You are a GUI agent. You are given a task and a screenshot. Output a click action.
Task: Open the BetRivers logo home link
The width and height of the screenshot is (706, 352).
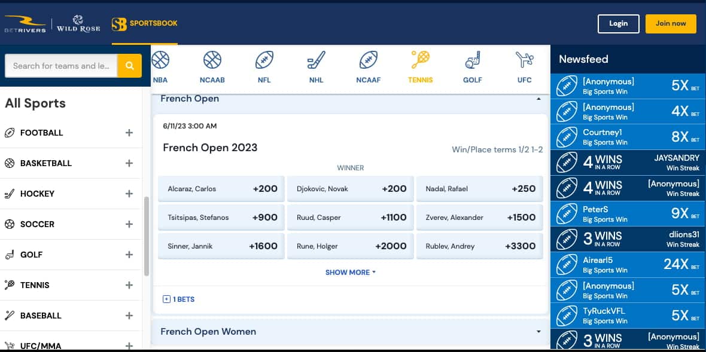coord(25,24)
